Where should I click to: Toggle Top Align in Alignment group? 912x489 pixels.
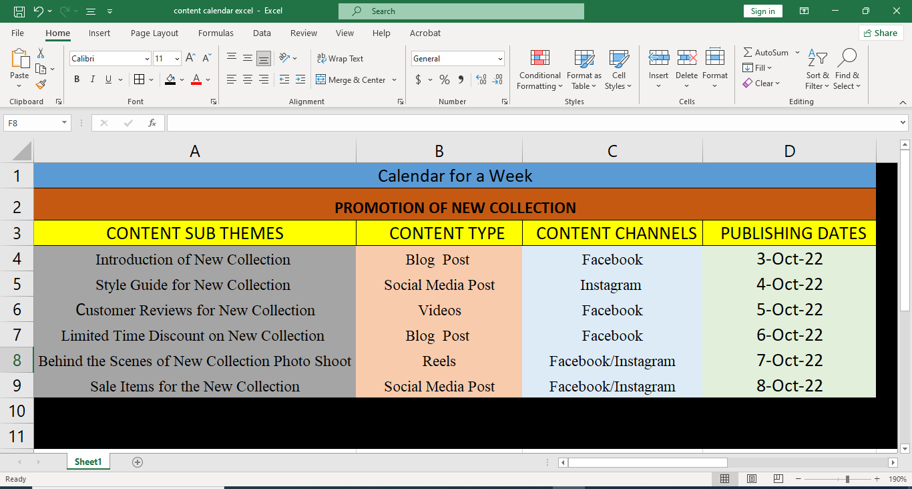coord(232,58)
